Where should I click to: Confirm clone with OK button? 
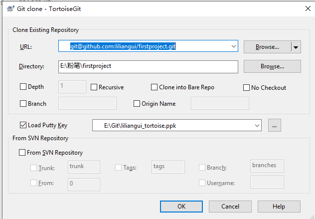click(181, 207)
